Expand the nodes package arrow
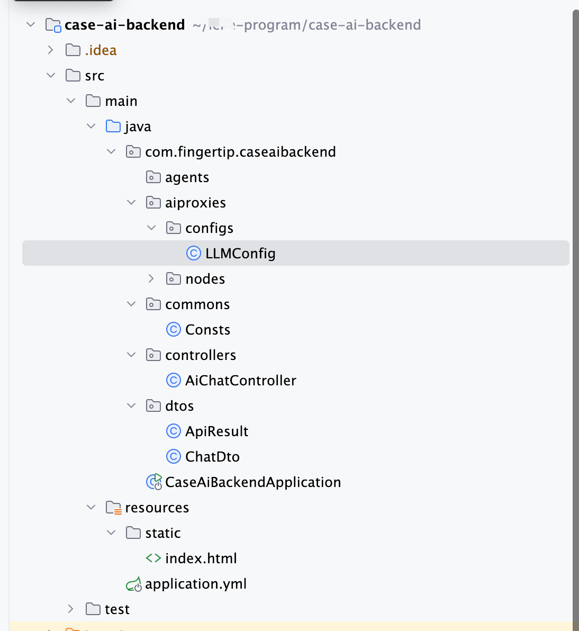 (x=151, y=279)
